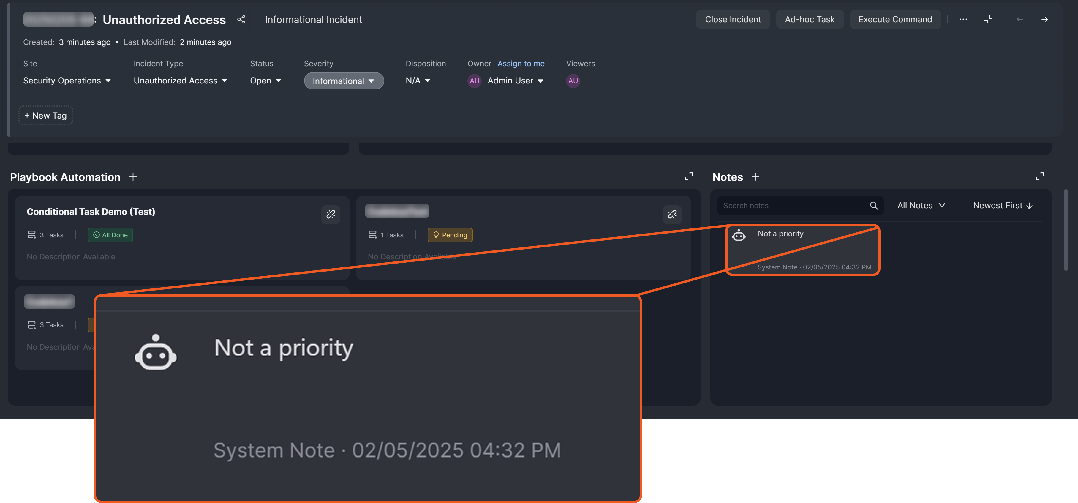Click the collapse incident view icon
The height and width of the screenshot is (503, 1078).
click(988, 19)
